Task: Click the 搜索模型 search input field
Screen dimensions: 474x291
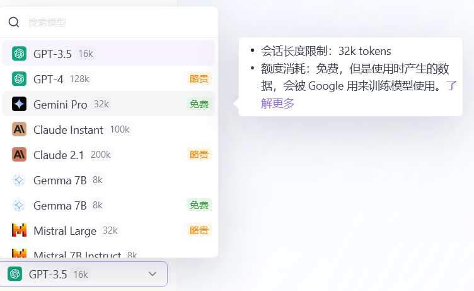Action: (x=113, y=22)
